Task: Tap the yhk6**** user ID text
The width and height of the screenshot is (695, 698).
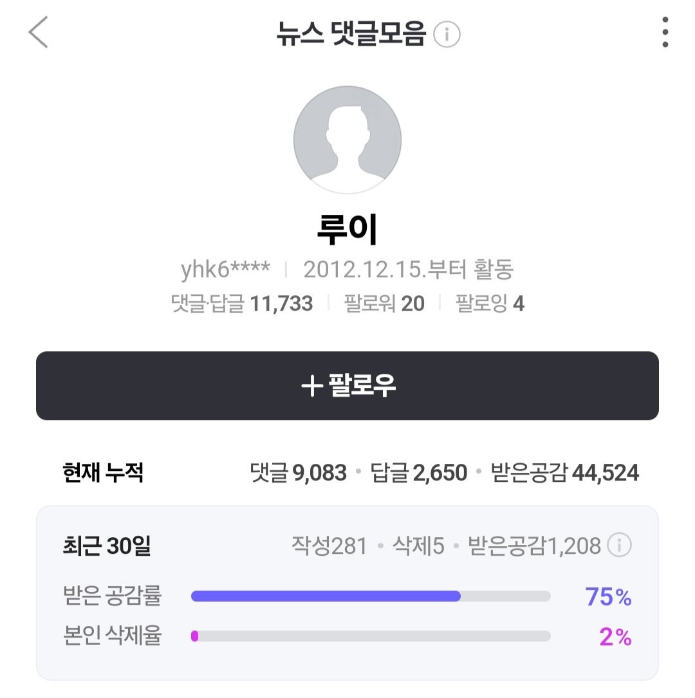Action: [x=225, y=270]
